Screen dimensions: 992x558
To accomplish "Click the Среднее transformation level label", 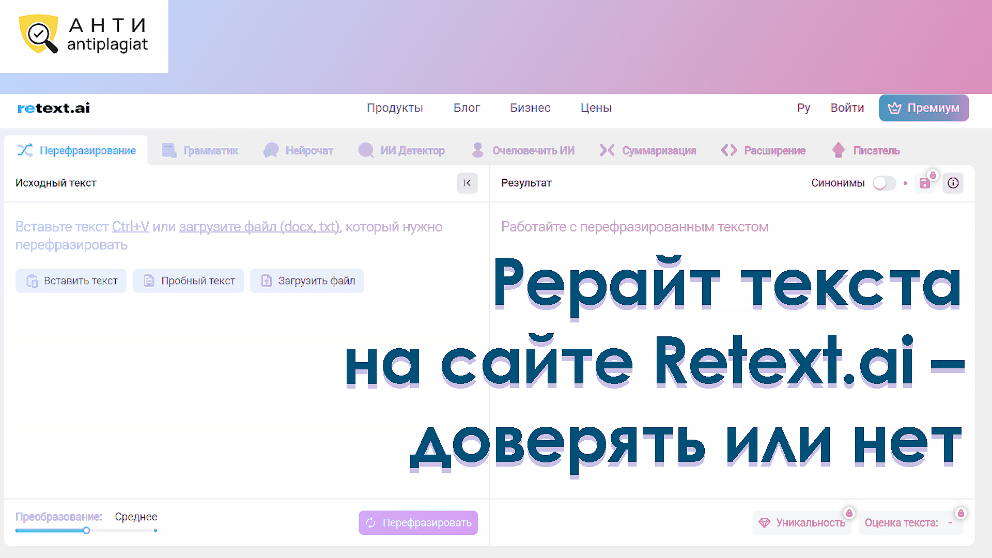I will (x=136, y=517).
